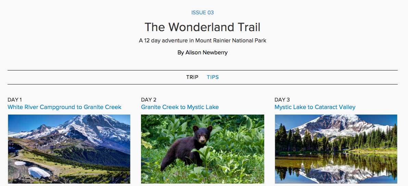Screen dimensions: 408x186
Task: Click the DAY 1 label
Action: (x=15, y=100)
